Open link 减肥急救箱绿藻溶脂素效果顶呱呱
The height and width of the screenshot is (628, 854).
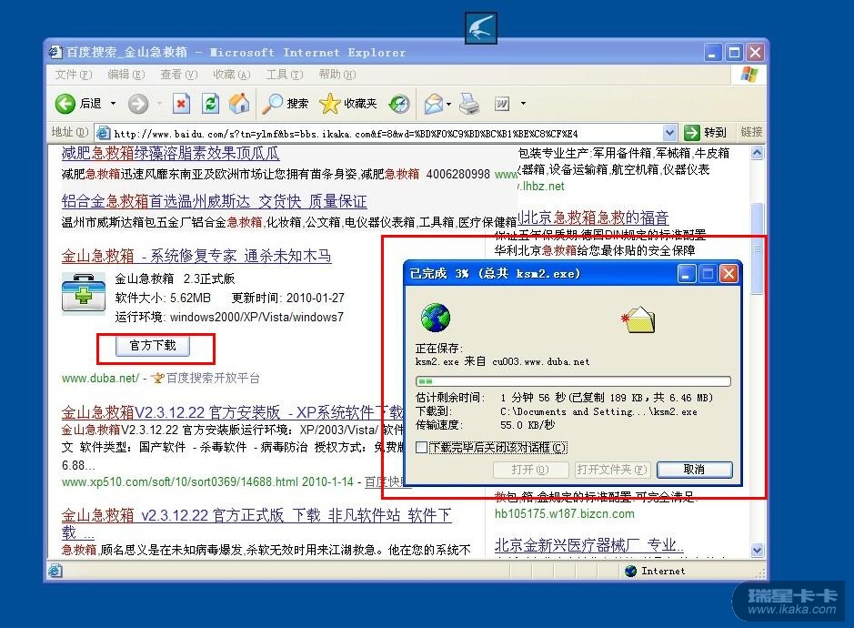click(x=170, y=153)
